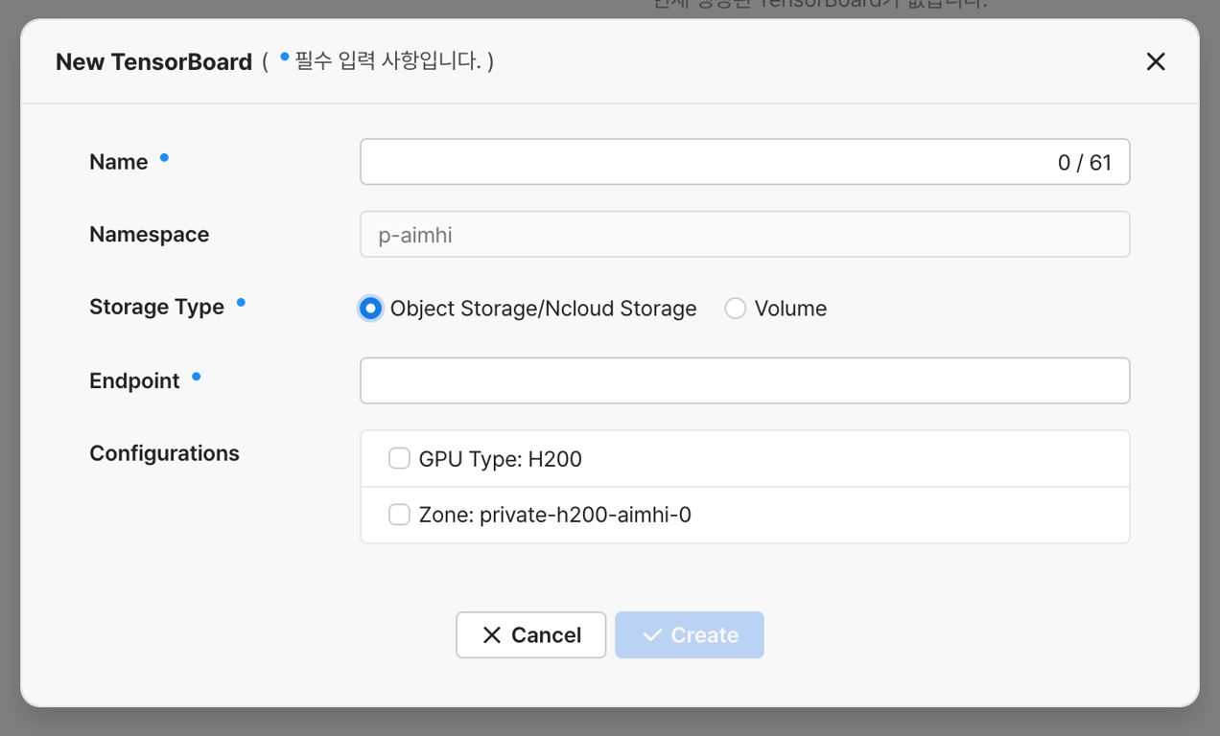This screenshot has width=1220, height=736.
Task: Click the X icon inside Cancel button
Action: [492, 635]
